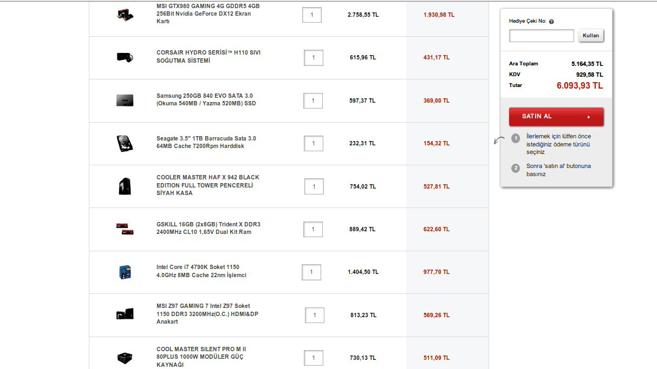Open the Intel Core i7 4790K box image
Image resolution: width=657 pixels, height=369 pixels.
pyautogui.click(x=126, y=272)
